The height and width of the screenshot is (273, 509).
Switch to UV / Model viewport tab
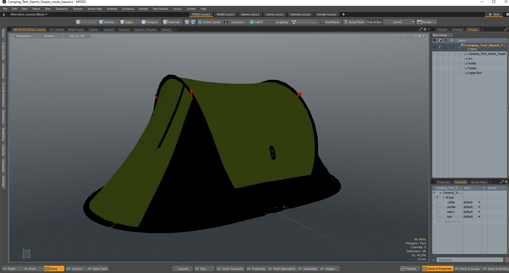point(57,30)
